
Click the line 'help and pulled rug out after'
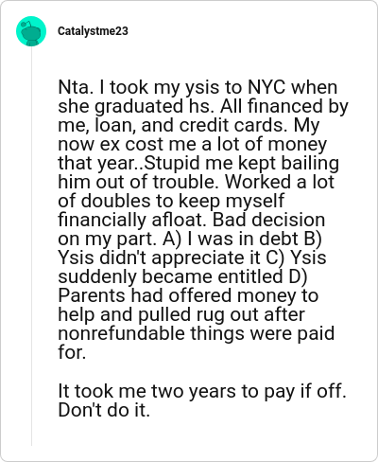coord(181,314)
